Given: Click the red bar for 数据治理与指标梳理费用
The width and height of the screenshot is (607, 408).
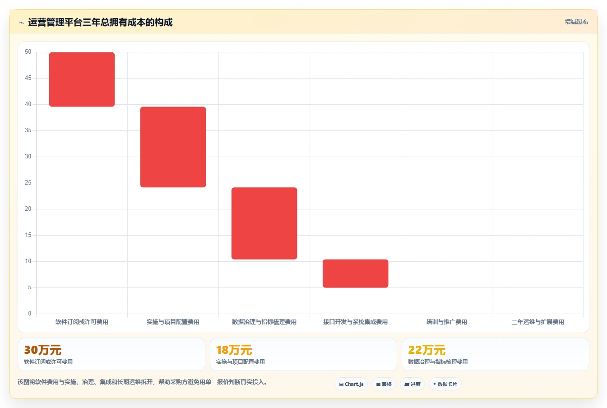Looking at the screenshot, I should click(264, 223).
